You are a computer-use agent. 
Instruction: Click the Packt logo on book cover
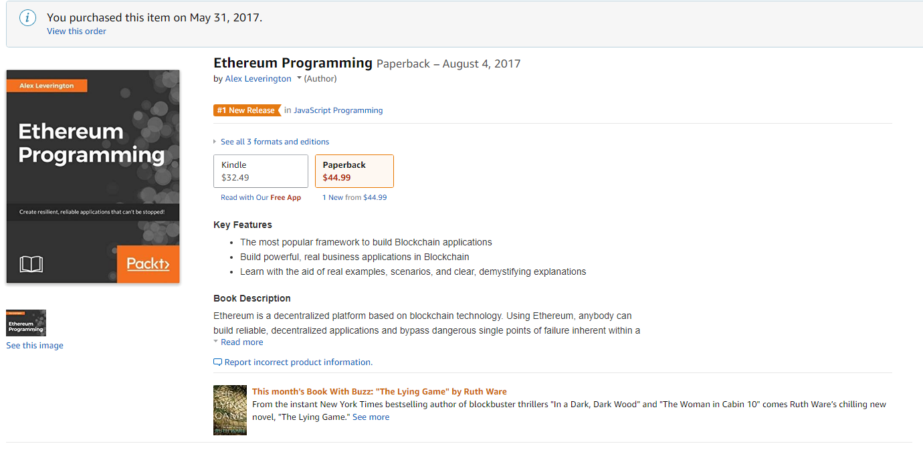148,263
